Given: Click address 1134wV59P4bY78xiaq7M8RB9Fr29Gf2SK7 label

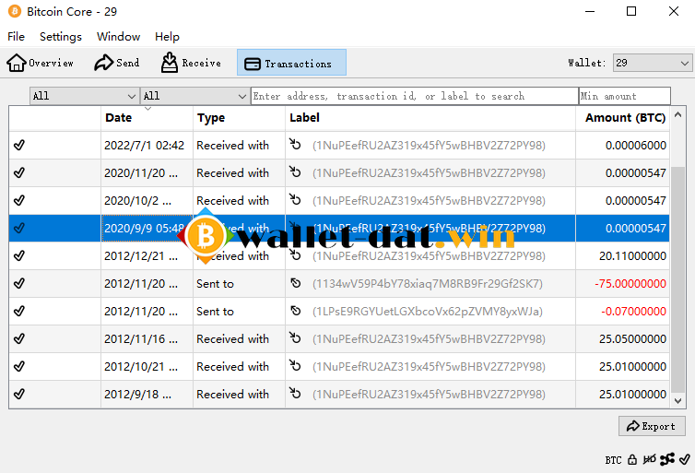Looking at the screenshot, I should pyautogui.click(x=428, y=284).
